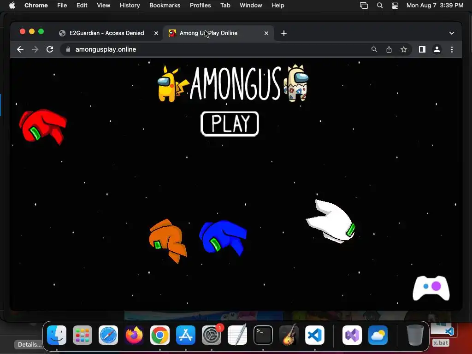Click the Details... button behind the Dock

29,345
